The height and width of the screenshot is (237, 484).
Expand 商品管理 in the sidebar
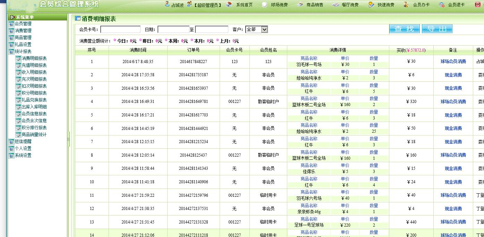tap(11, 37)
